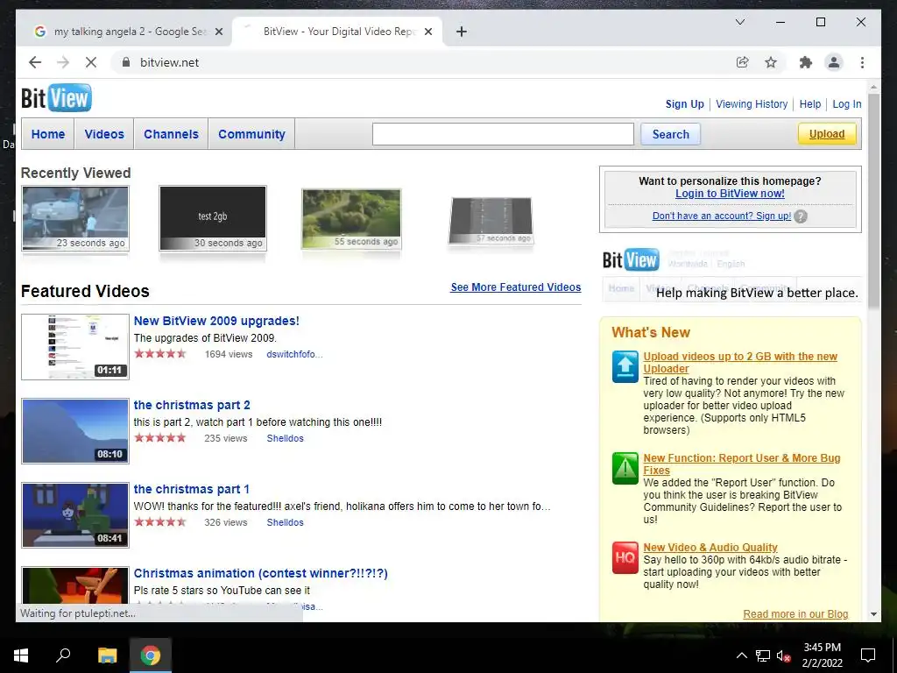Click the page vertical scrollbar thumb
This screenshot has height=673, width=897.
pos(873,202)
